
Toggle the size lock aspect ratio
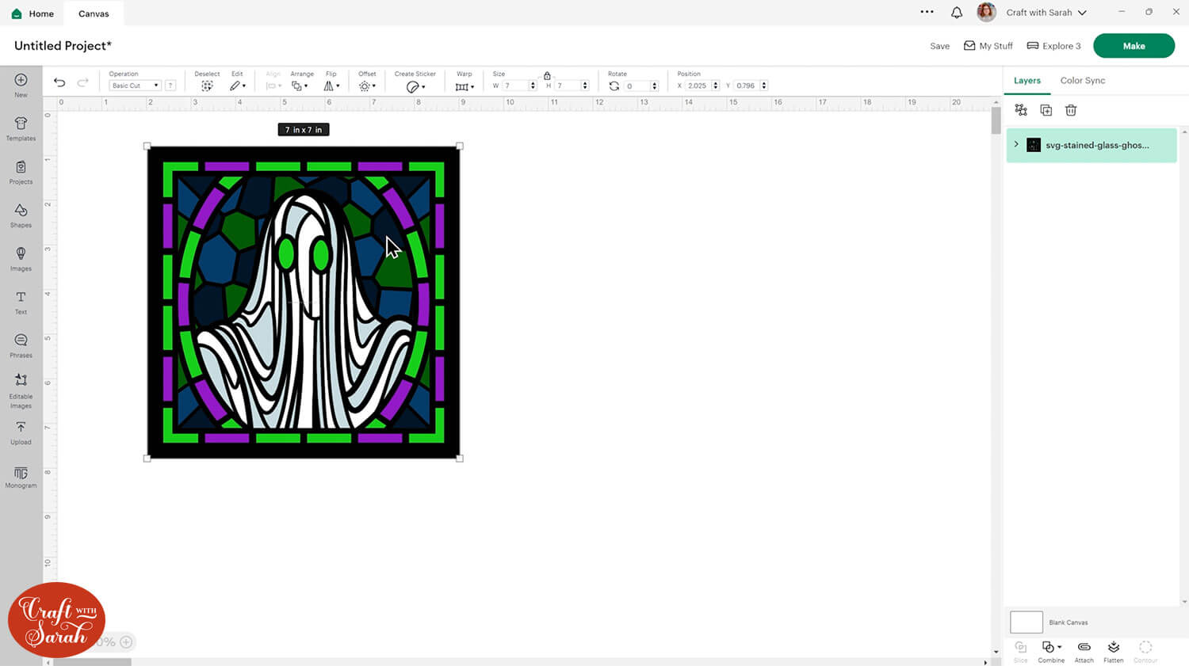548,74
